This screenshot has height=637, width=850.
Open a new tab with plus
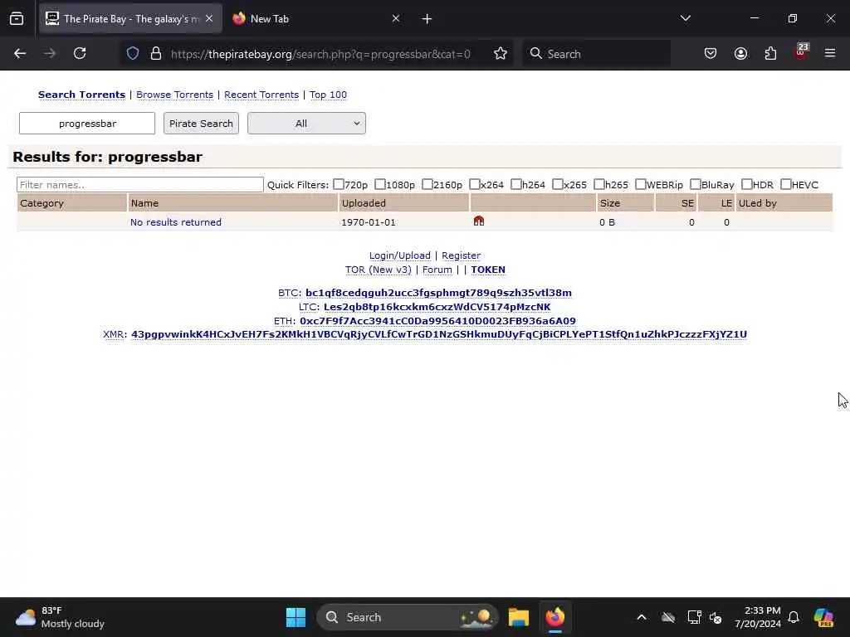[x=427, y=19]
